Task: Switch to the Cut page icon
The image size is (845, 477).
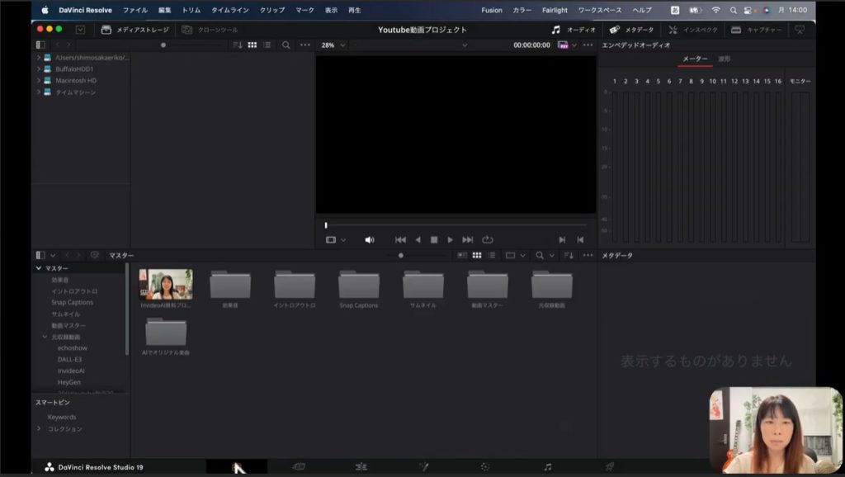Action: [299, 466]
